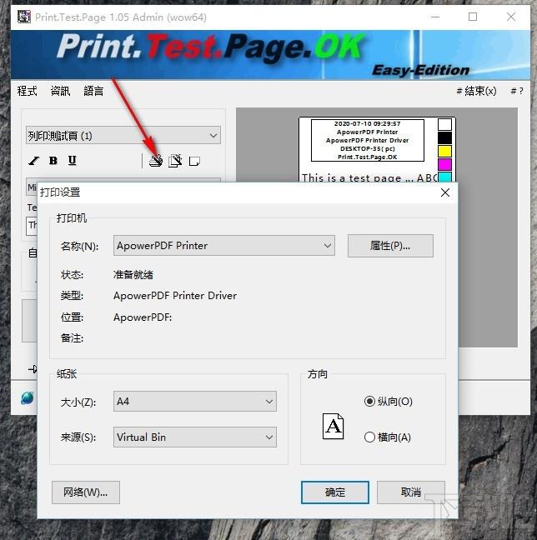
Task: Click the yellow color swatch in preview
Action: click(x=444, y=151)
